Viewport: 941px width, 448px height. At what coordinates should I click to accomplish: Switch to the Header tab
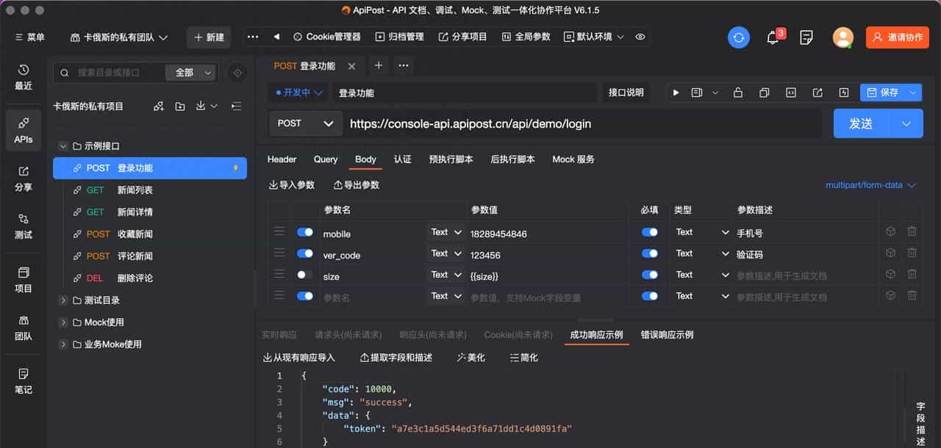click(x=282, y=159)
